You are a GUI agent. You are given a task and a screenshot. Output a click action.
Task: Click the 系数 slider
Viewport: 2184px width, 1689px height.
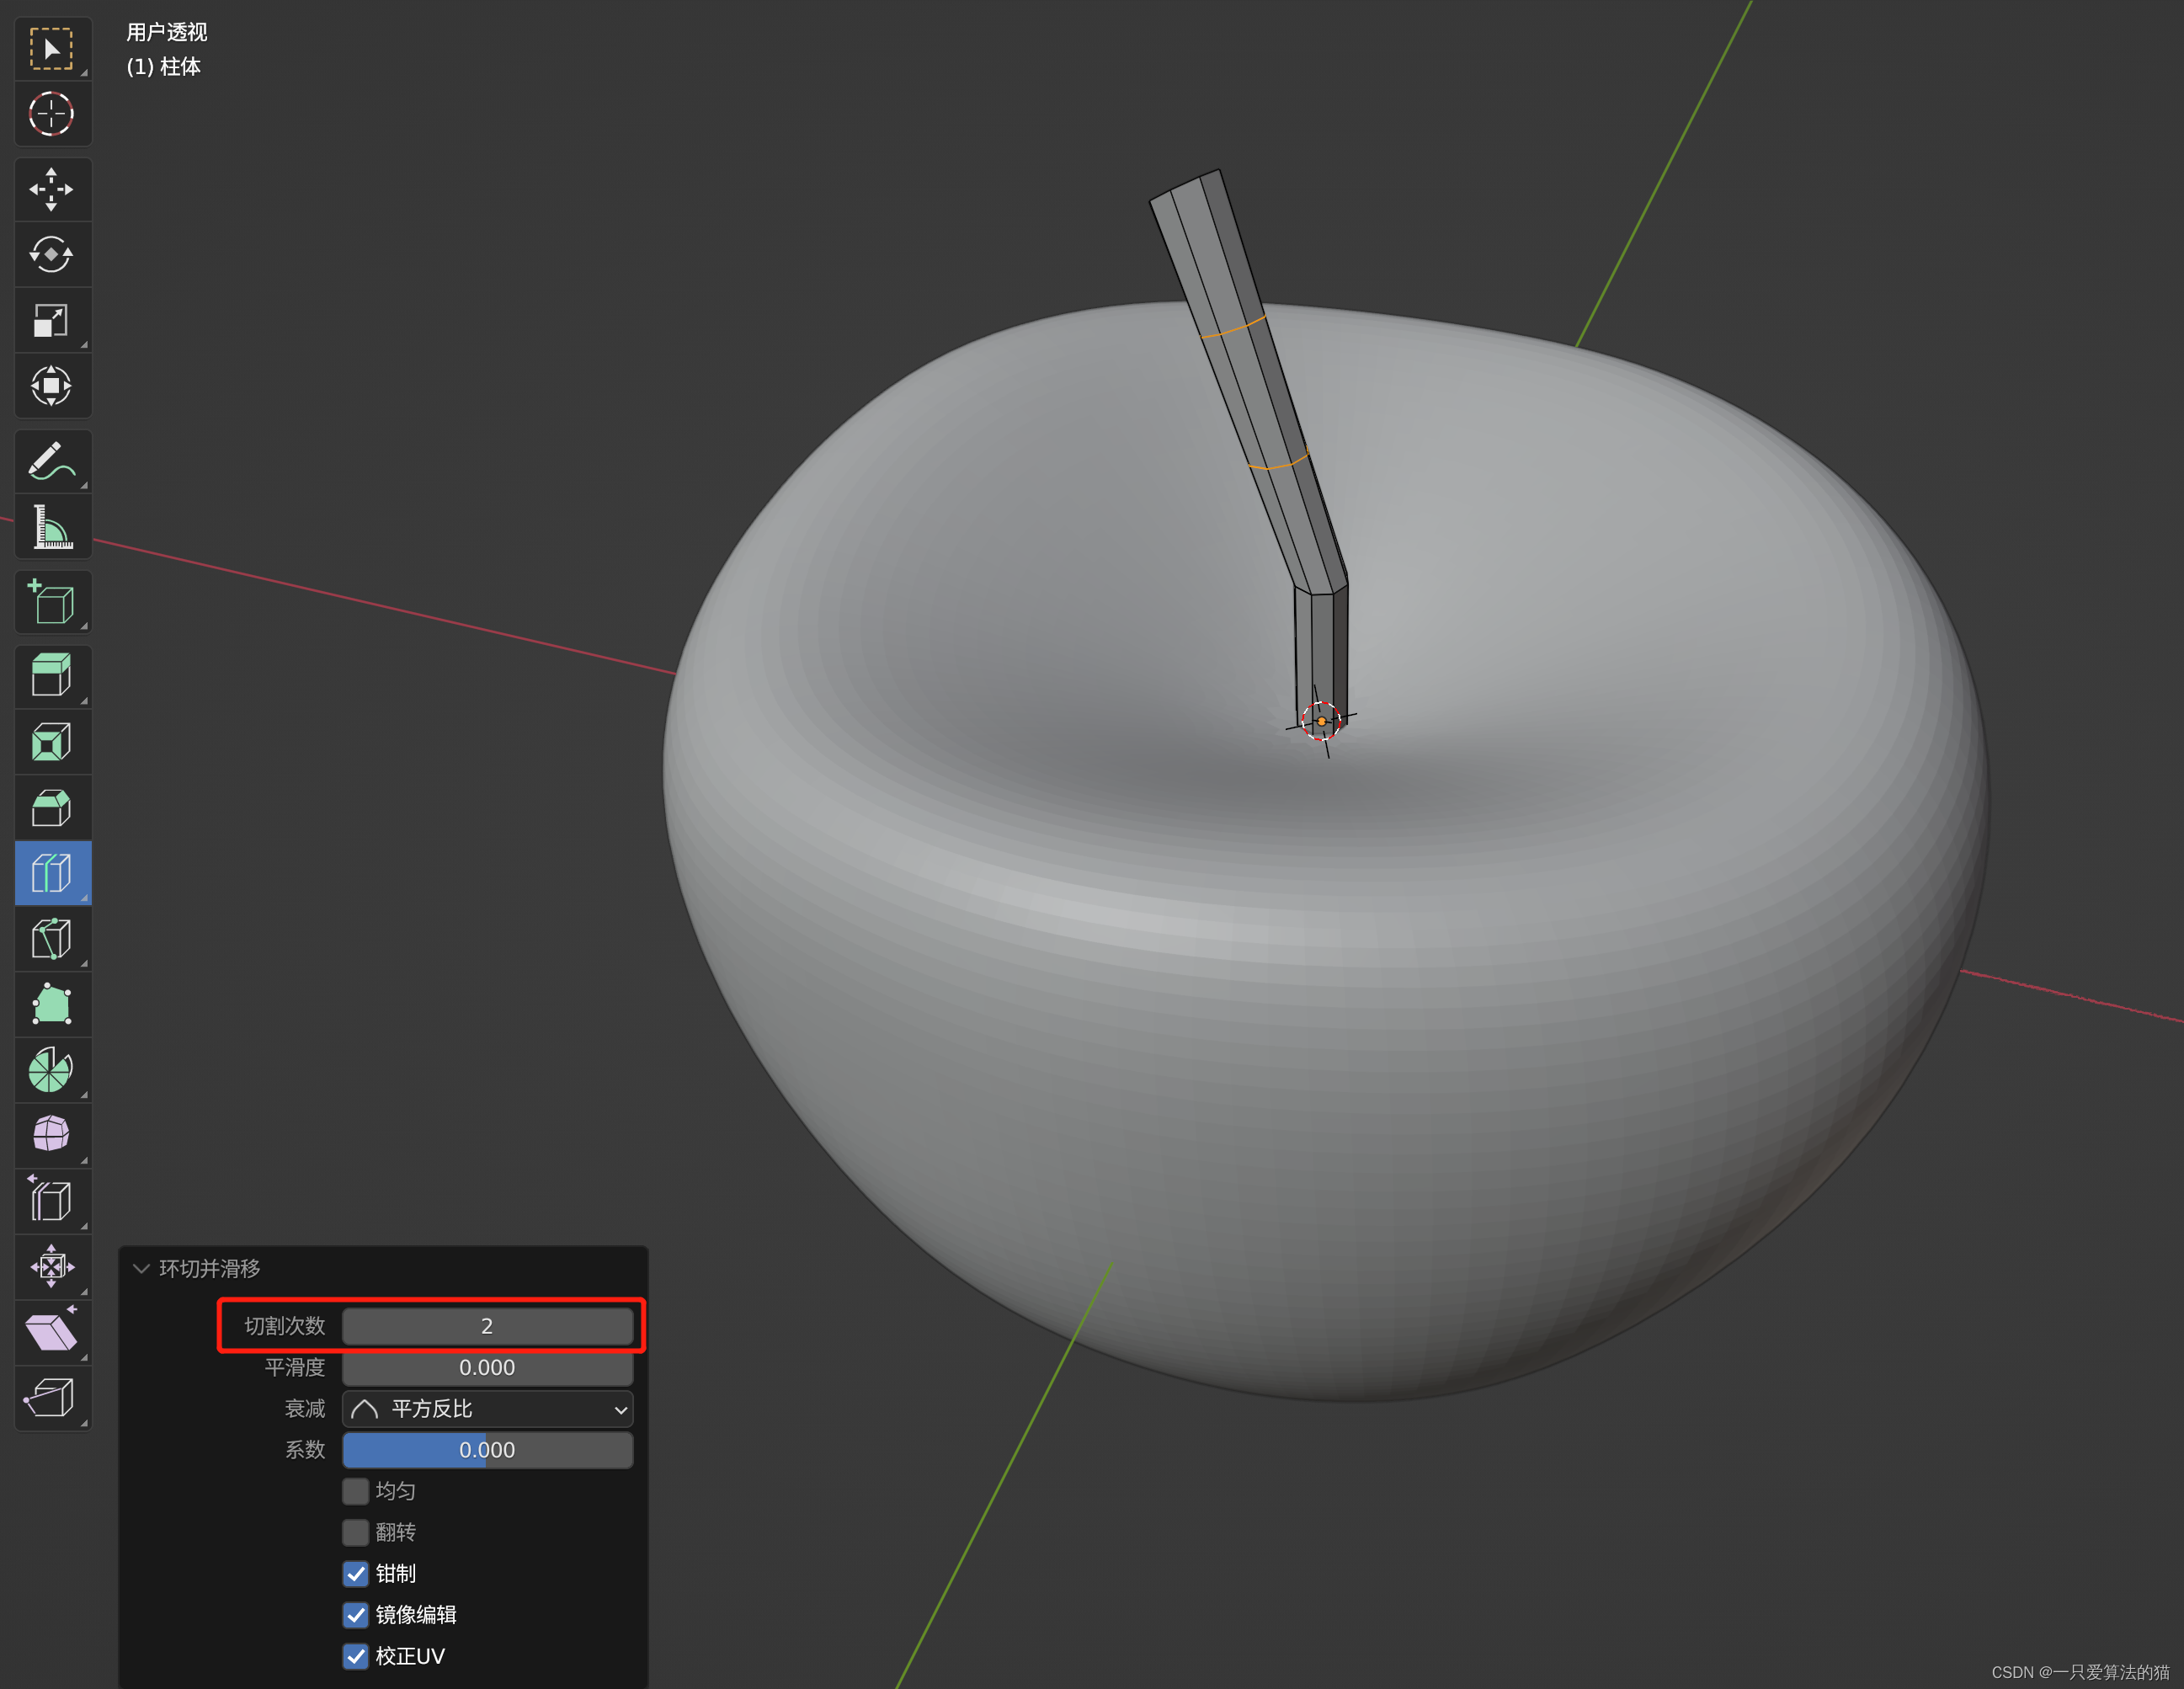(x=487, y=1450)
